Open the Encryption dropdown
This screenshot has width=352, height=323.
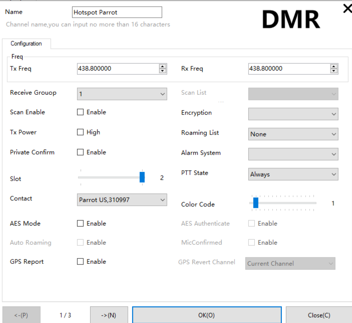[293, 114]
